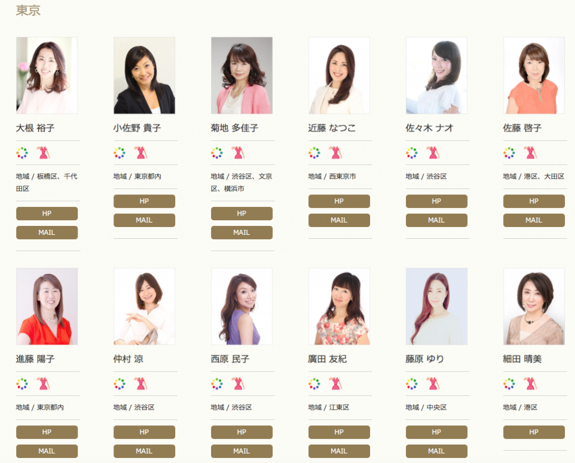Click MAIL button for 小佐野 貴子
Screen dimensions: 575x463
click(x=144, y=220)
